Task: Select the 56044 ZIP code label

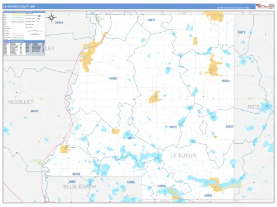Action: (59, 22)
